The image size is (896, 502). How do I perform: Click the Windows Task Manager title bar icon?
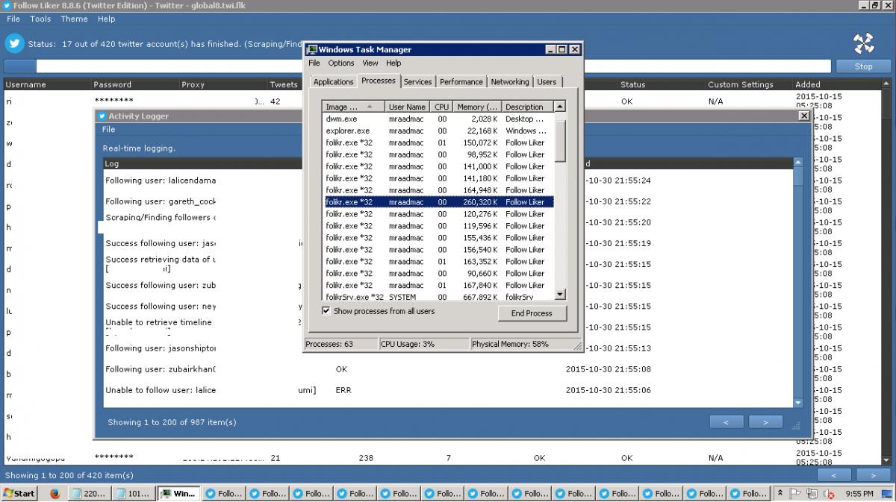click(x=312, y=49)
